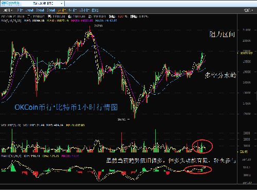Select the third timeframe tab
This screenshot has width=257, height=190.
coord(40,10)
